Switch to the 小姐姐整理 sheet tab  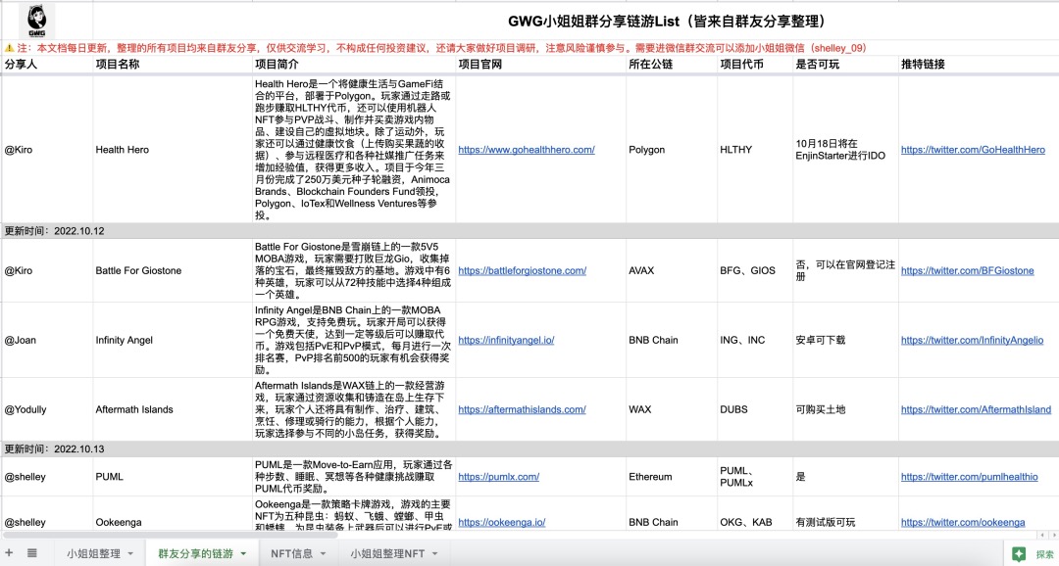point(93,554)
